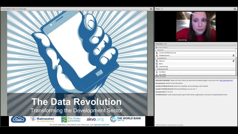Toggle fullscreen on the Video pod

235,9
